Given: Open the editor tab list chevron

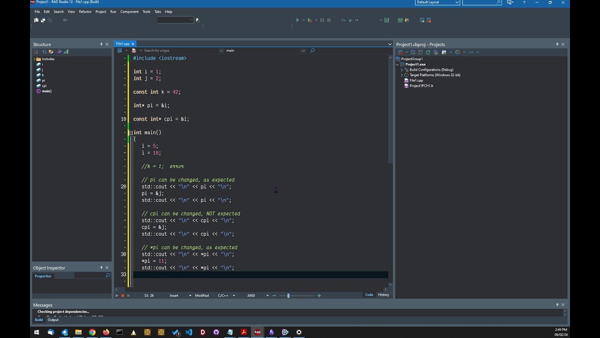Looking at the screenshot, I should click(390, 44).
